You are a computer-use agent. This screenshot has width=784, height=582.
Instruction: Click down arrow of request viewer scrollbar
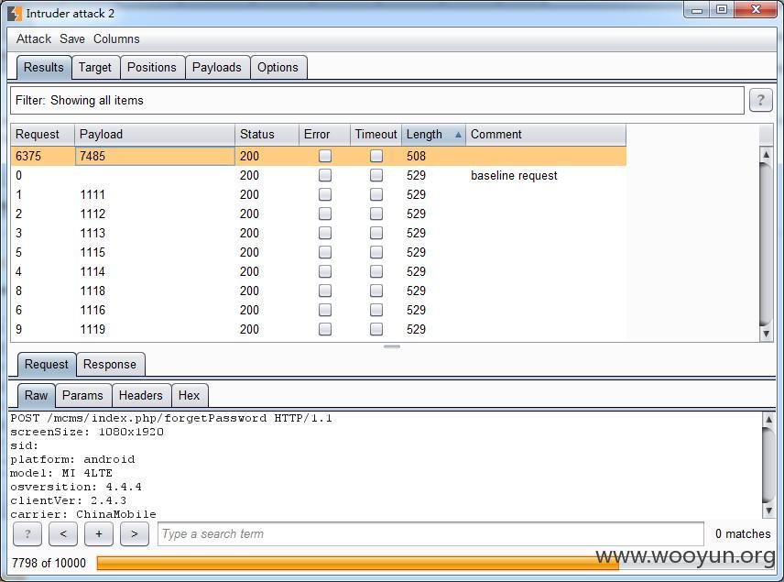click(768, 511)
